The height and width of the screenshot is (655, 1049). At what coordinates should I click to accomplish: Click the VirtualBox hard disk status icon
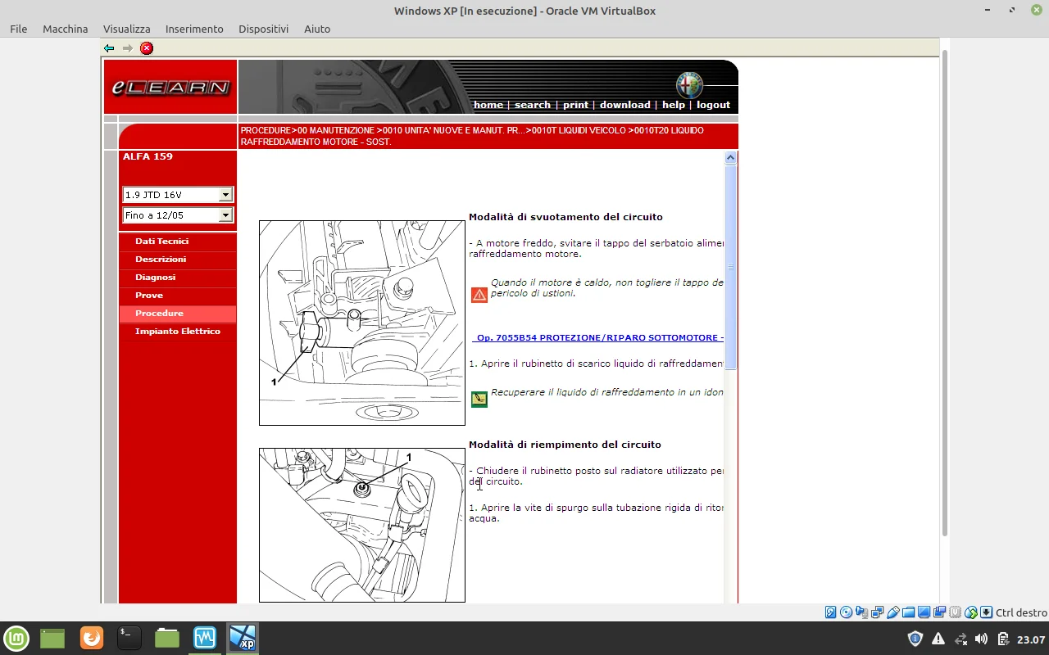tap(830, 612)
